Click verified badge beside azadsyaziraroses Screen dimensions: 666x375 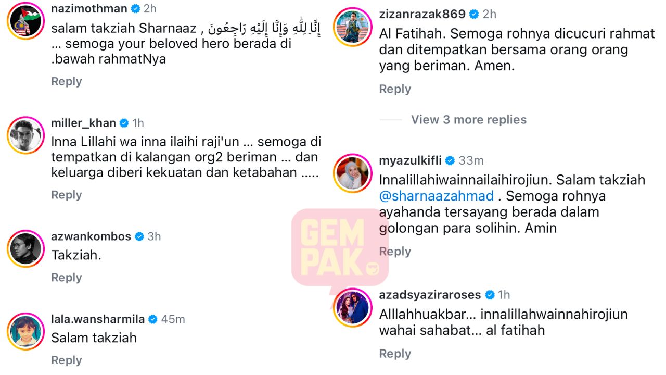pyautogui.click(x=490, y=295)
